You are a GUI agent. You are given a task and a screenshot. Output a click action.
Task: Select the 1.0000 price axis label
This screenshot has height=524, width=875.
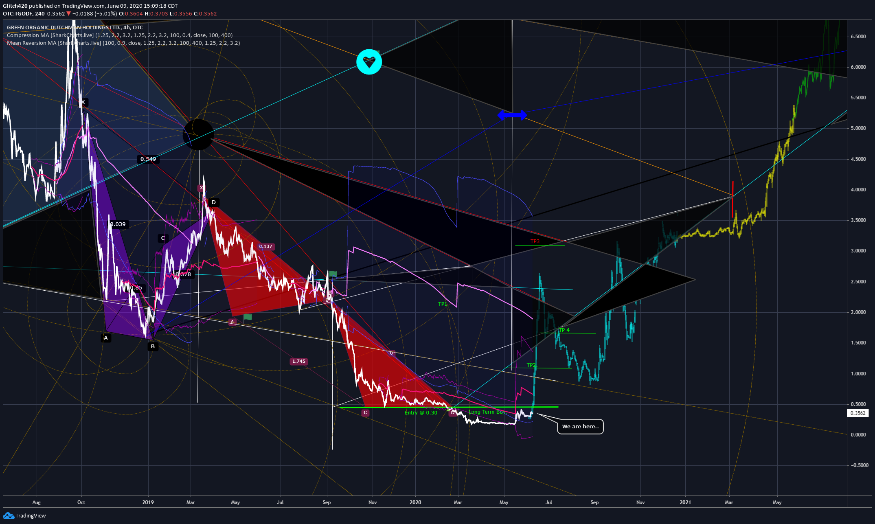tap(858, 374)
